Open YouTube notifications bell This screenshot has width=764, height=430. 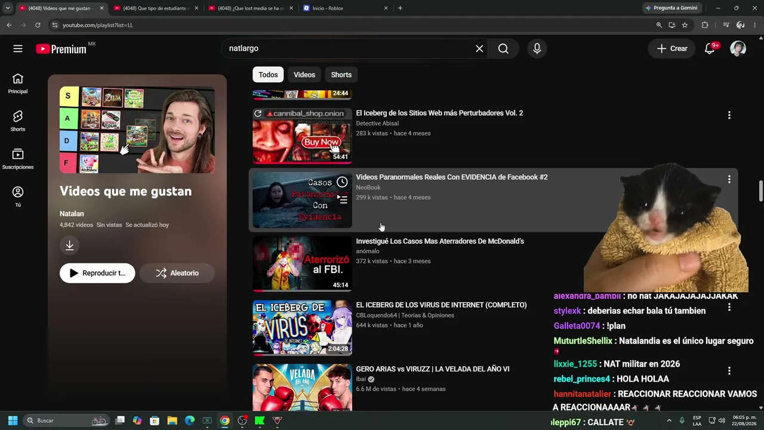(x=710, y=49)
